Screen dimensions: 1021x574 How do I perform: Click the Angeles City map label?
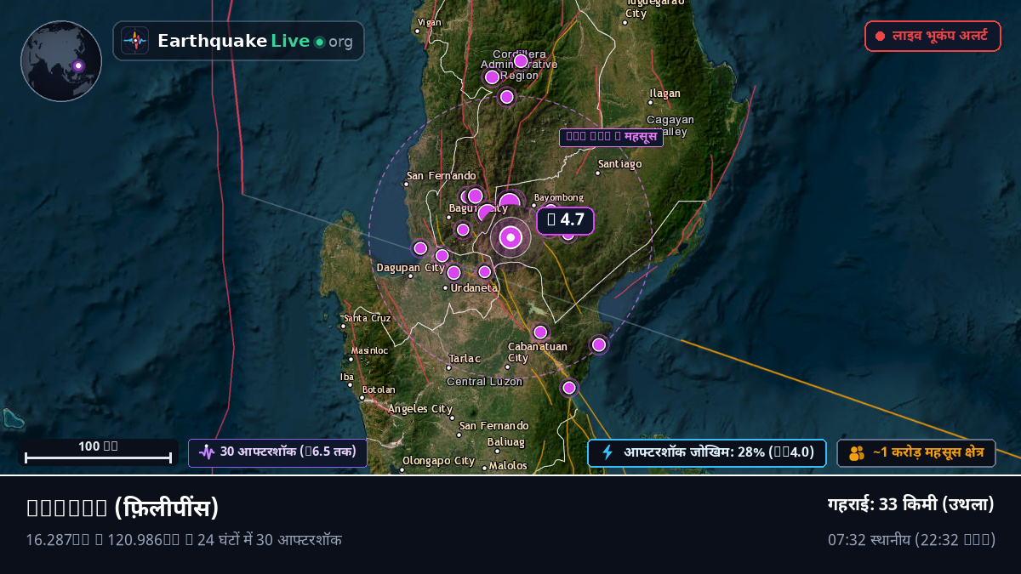pyautogui.click(x=420, y=409)
